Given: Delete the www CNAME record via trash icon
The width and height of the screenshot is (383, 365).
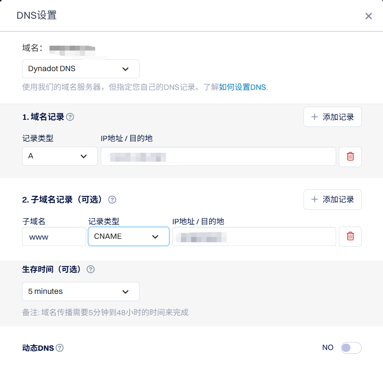Looking at the screenshot, I should coord(350,236).
